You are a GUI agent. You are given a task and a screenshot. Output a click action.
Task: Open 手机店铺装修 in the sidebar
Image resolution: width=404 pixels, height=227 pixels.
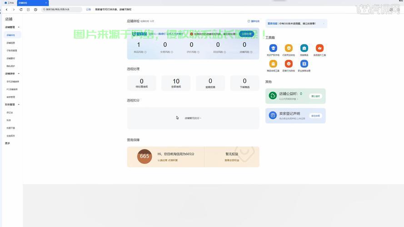click(x=13, y=82)
